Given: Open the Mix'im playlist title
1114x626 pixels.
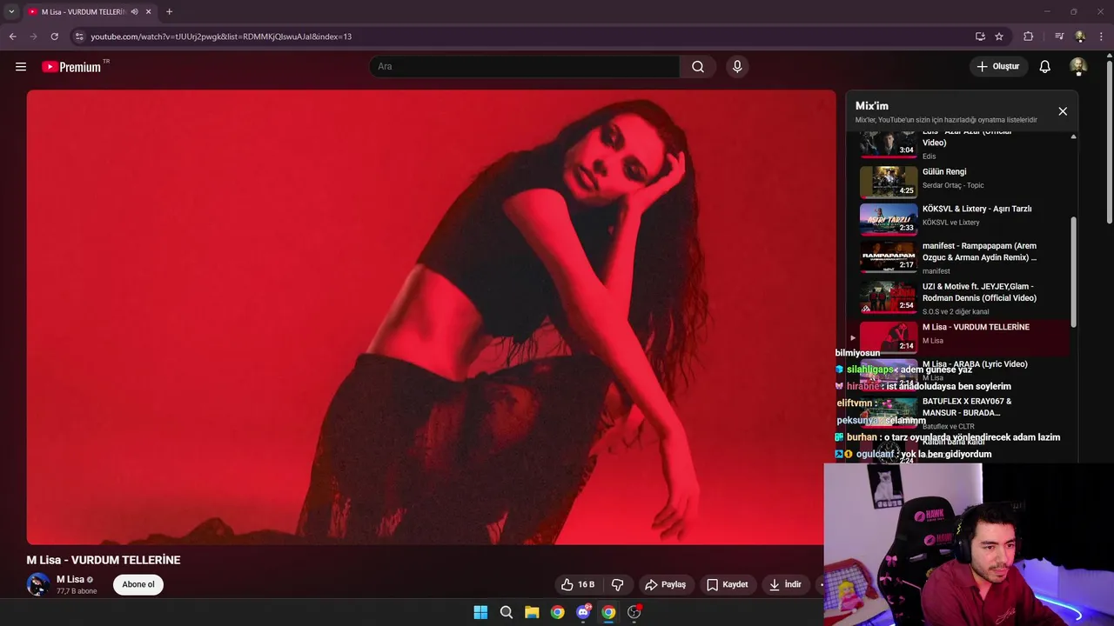Looking at the screenshot, I should tap(872, 106).
